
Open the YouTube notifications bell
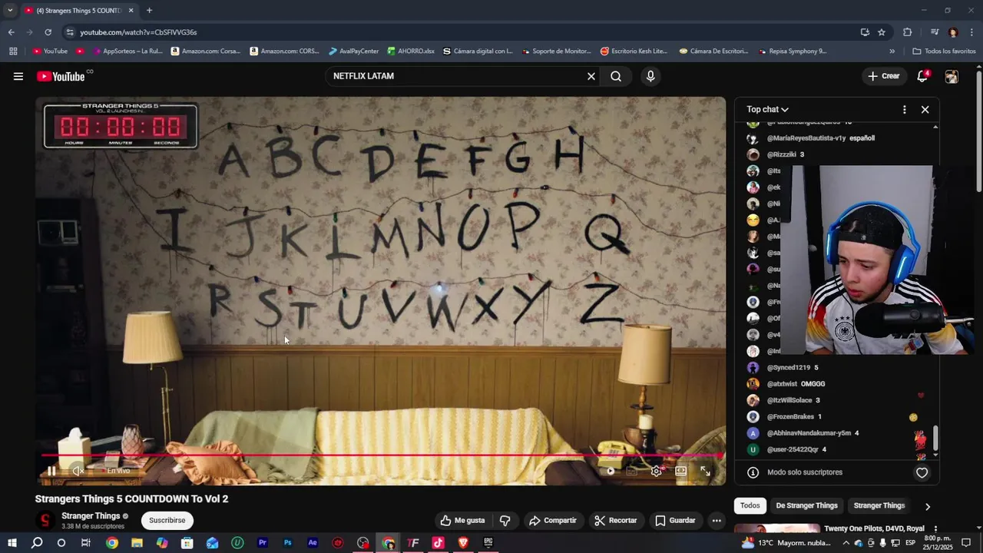click(x=922, y=76)
